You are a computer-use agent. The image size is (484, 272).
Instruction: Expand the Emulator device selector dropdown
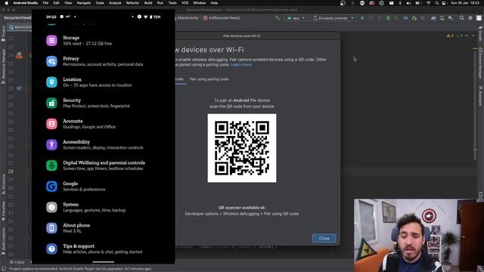click(x=334, y=18)
